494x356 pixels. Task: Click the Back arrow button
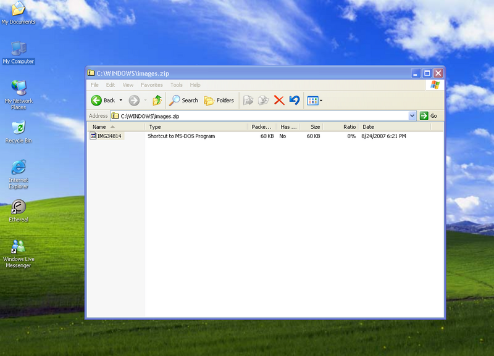103,101
